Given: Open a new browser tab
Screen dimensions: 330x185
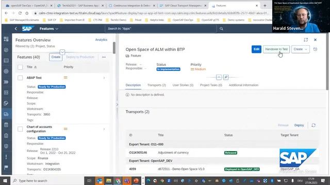Looking at the screenshot, I should [x=265, y=6].
